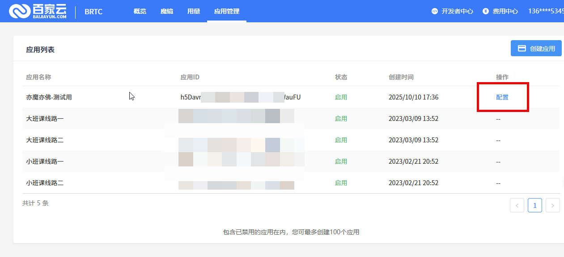The image size is (564, 257).
Task: Switch to the 魔镜 tab
Action: click(166, 11)
